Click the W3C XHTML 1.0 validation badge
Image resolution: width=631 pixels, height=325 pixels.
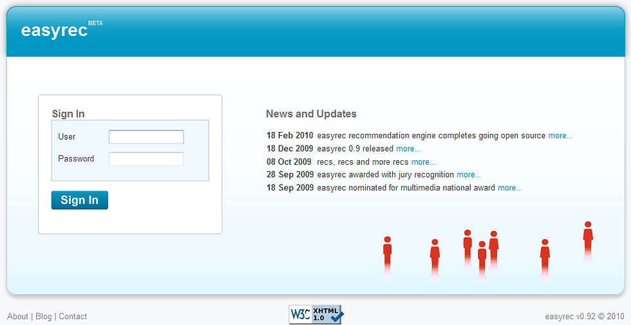pyautogui.click(x=316, y=315)
